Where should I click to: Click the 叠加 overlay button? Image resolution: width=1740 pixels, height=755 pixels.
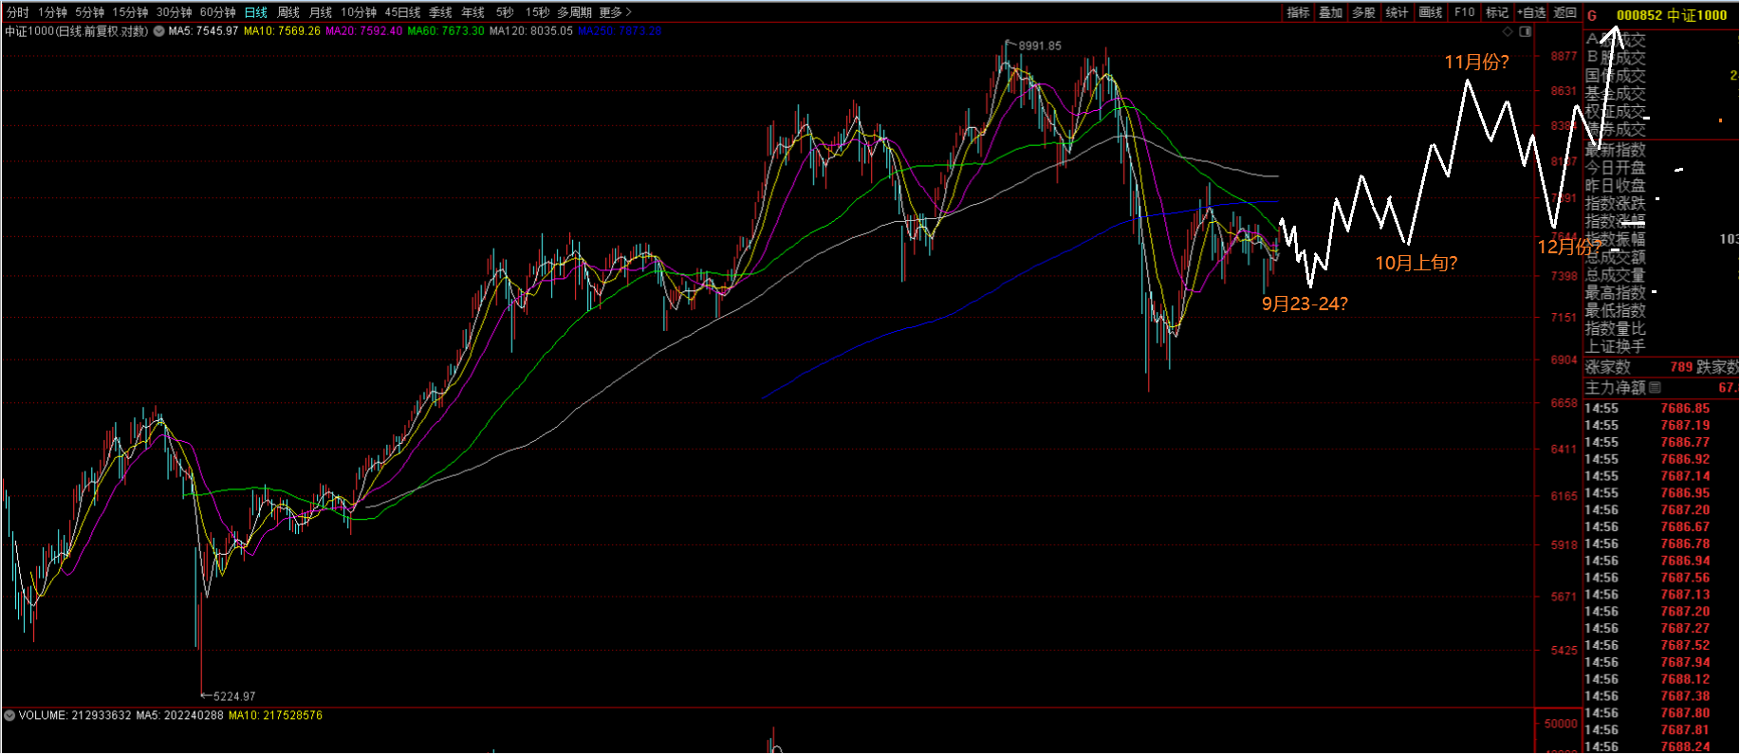click(1331, 12)
